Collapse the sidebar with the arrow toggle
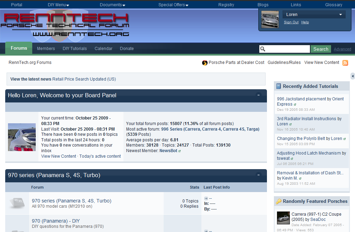Screen dimensions: 355x232 (353, 76)
